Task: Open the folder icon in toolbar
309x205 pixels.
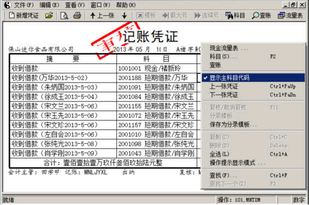Action: tap(49, 15)
